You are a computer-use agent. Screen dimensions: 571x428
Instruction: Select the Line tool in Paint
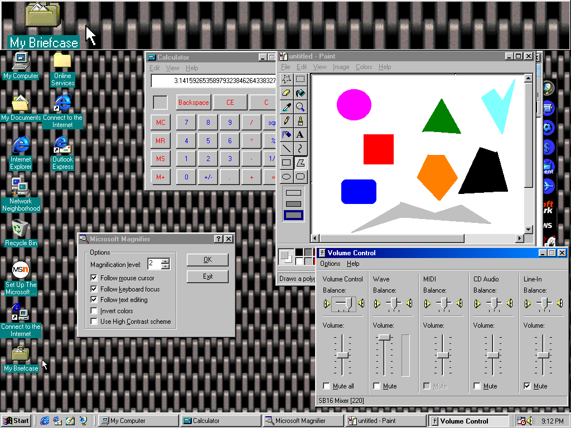[x=287, y=148]
